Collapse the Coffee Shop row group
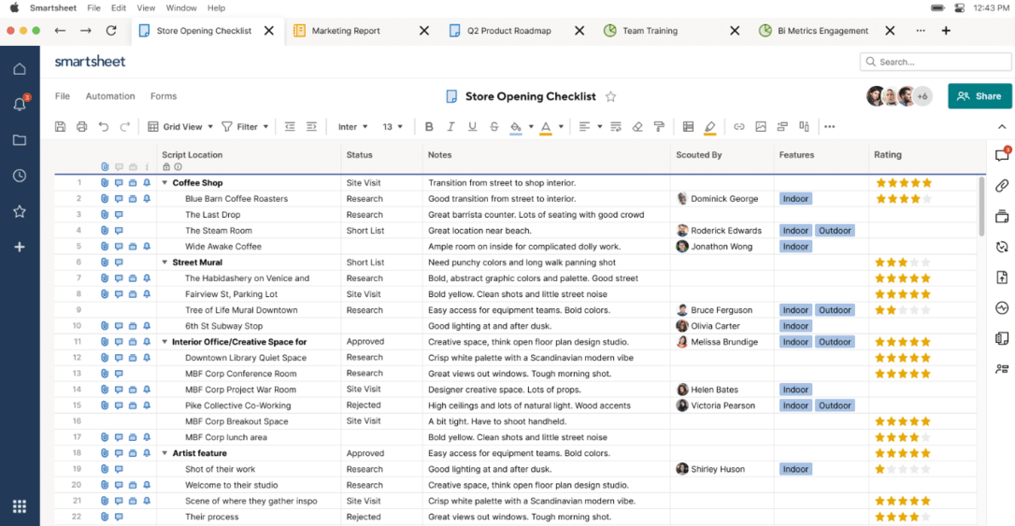 tap(164, 183)
